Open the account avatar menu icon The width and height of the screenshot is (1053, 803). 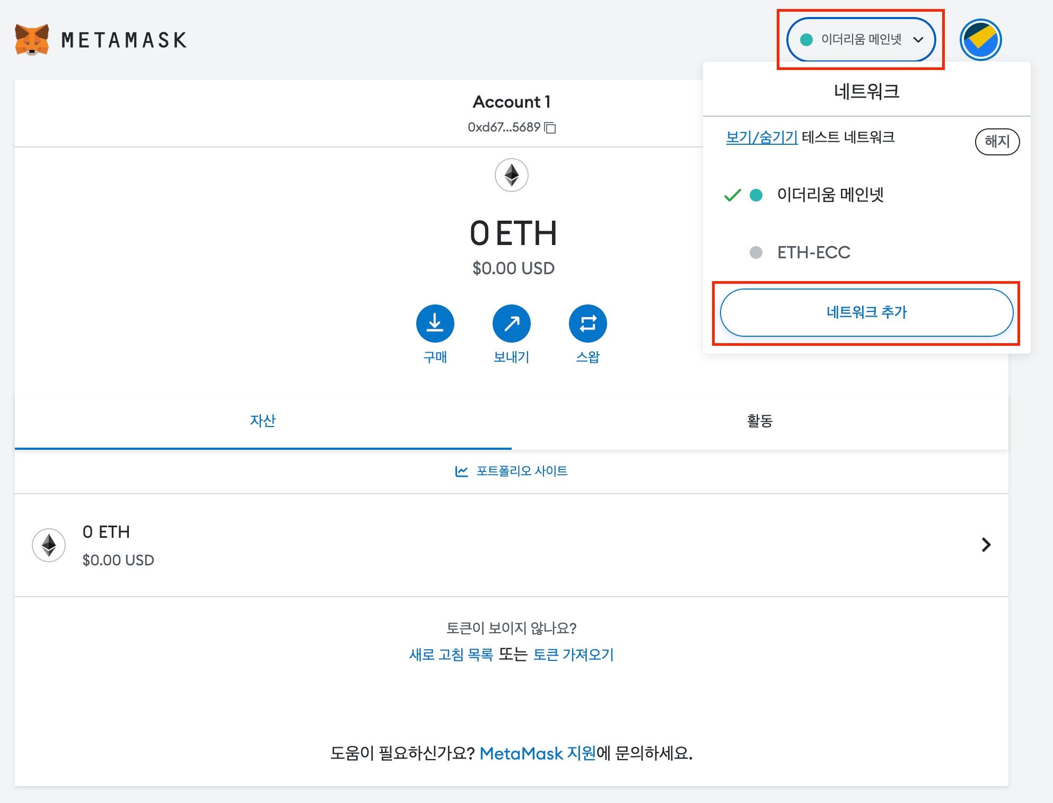(x=980, y=40)
